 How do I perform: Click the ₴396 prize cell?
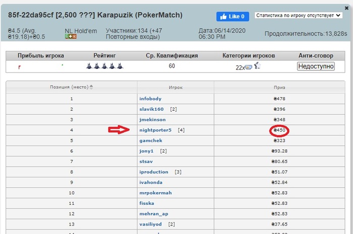[x=279, y=109]
